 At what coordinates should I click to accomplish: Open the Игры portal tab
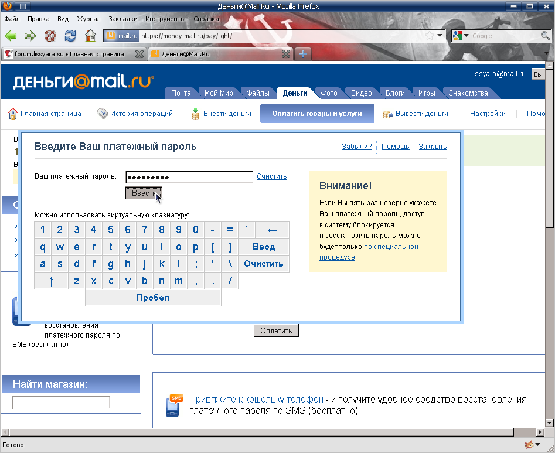click(427, 93)
